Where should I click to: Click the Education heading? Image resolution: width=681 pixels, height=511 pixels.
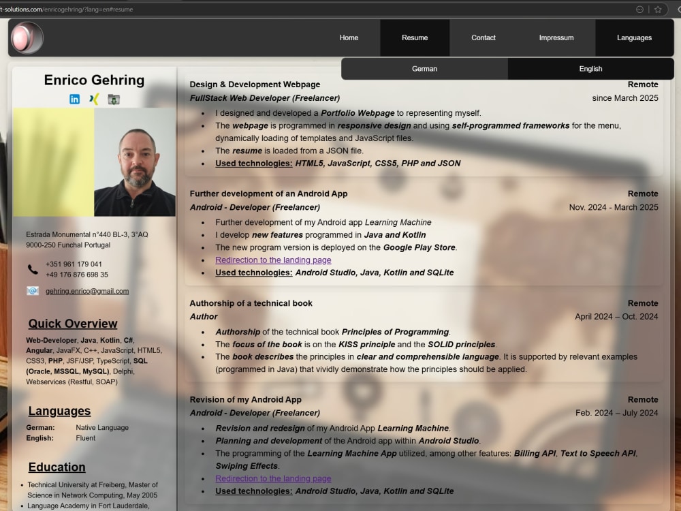57,467
